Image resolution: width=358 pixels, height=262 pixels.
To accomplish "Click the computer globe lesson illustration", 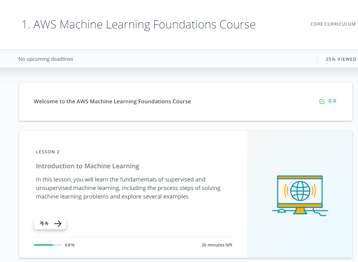I will tap(300, 196).
